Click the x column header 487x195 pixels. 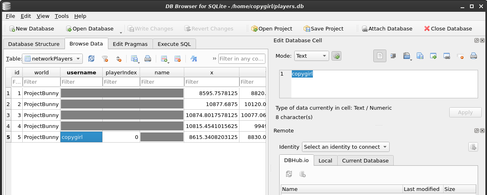(x=212, y=72)
